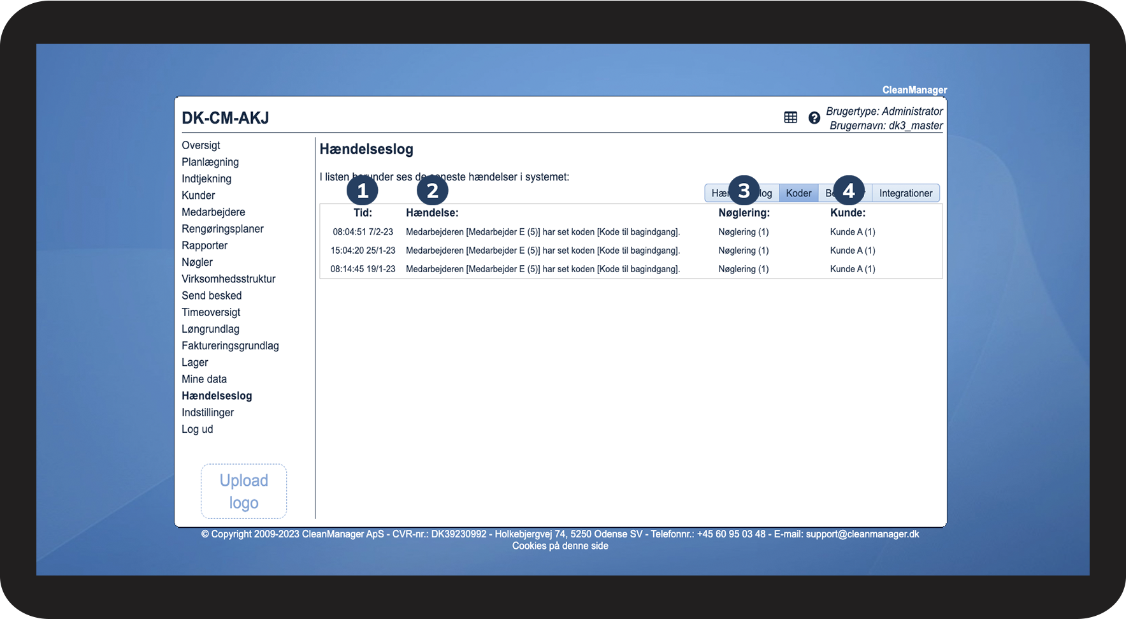Open Rapporter from the sidebar
Image resolution: width=1126 pixels, height=619 pixels.
coord(205,245)
